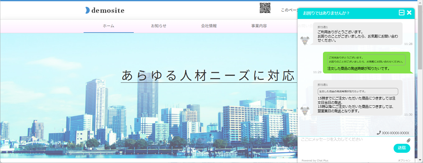Close the chat widget with X

(409, 13)
